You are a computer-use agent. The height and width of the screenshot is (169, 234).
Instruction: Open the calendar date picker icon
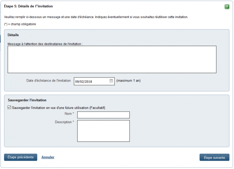click(x=111, y=81)
